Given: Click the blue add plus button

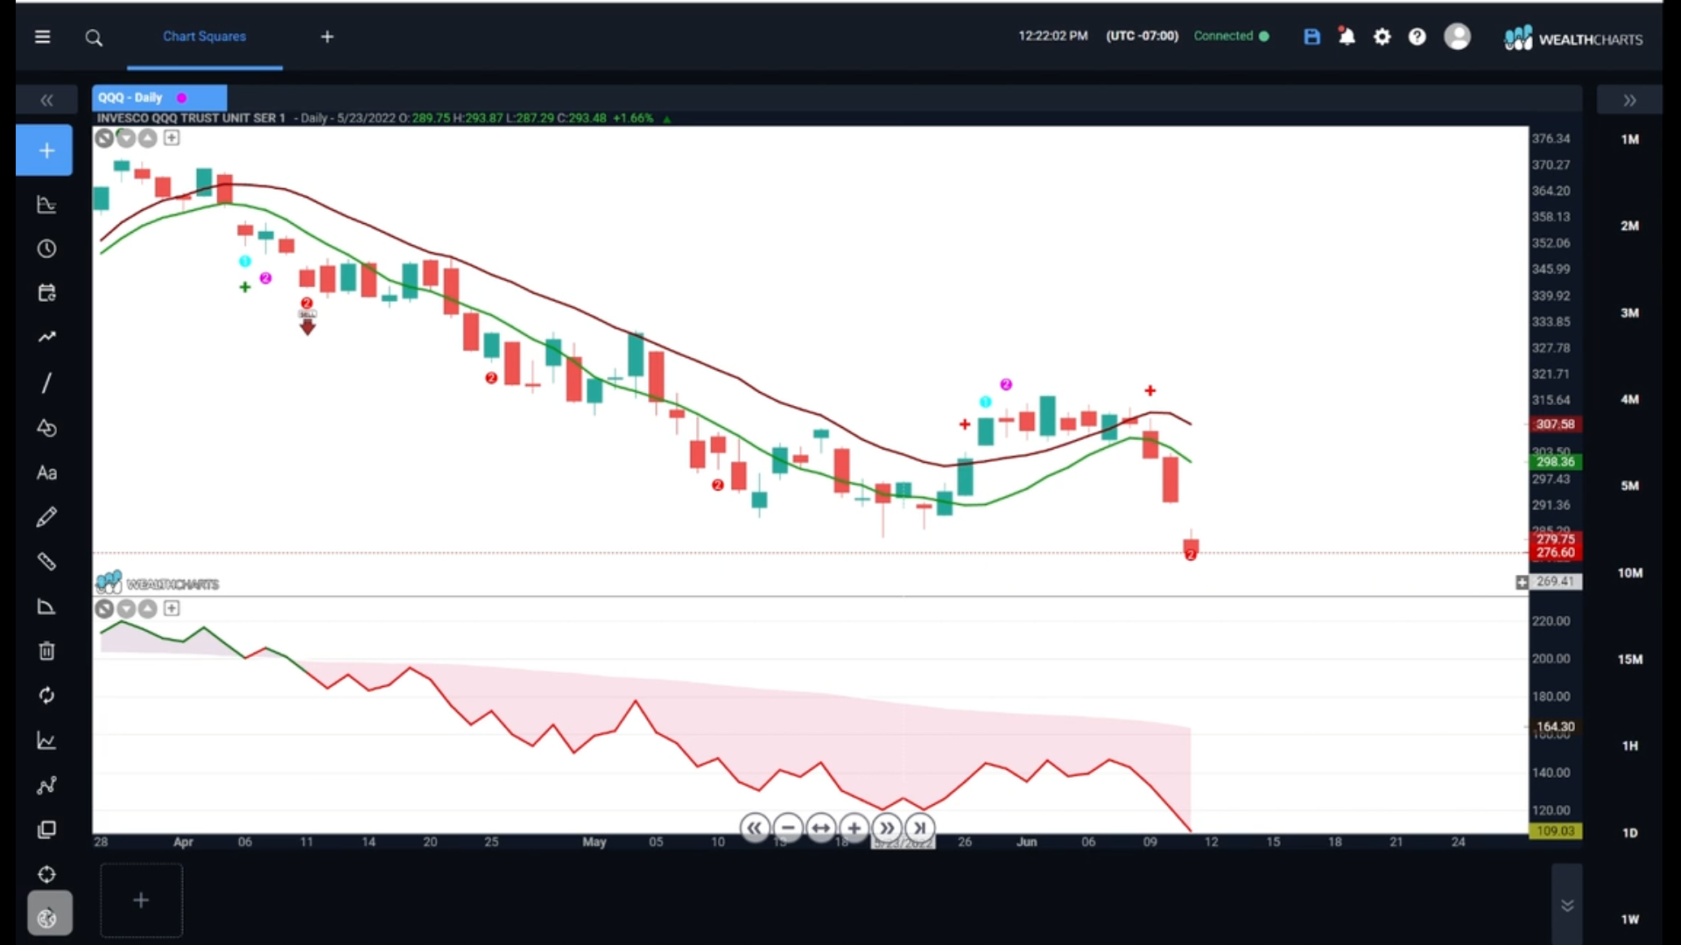Looking at the screenshot, I should pyautogui.click(x=45, y=150).
